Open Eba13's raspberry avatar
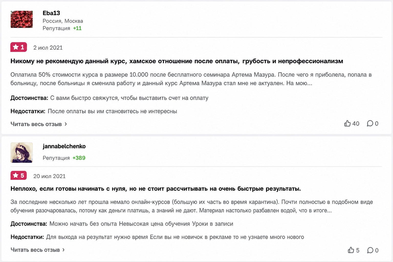This screenshot has width=393, height=262. 22,19
